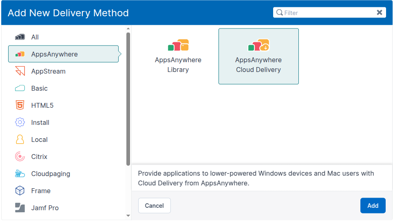This screenshot has height=222, width=393.
Task: Click the category list scrollbar thumb
Action: tap(128, 98)
